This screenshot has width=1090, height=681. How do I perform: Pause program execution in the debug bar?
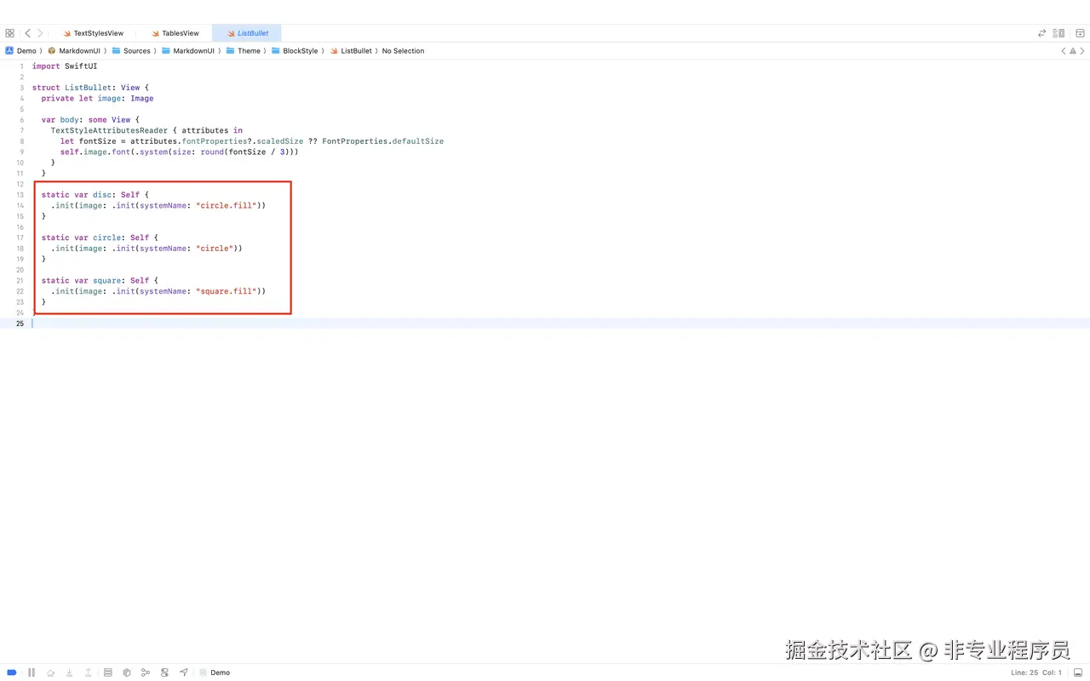[32, 672]
